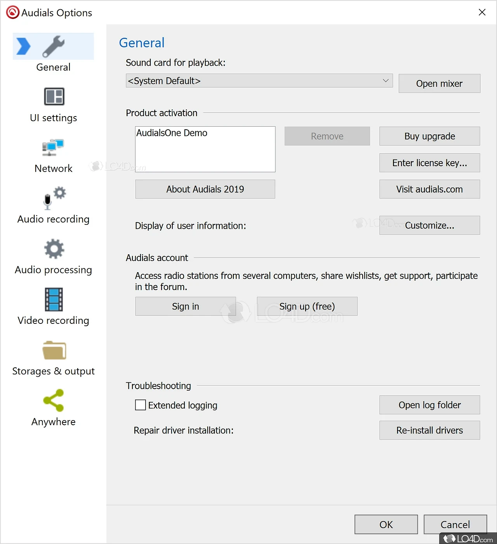Open About Audials 2019
The image size is (497, 544).
click(205, 189)
